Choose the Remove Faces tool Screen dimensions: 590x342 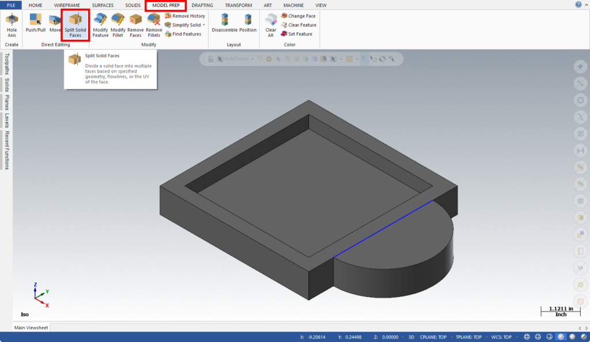coord(135,25)
